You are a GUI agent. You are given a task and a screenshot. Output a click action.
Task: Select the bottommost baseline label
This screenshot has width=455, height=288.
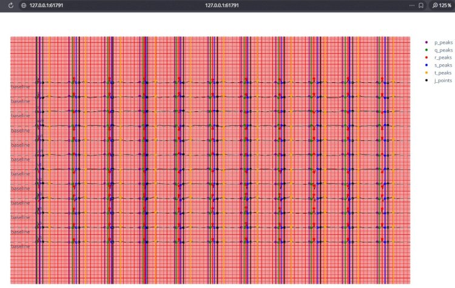pyautogui.click(x=20, y=246)
